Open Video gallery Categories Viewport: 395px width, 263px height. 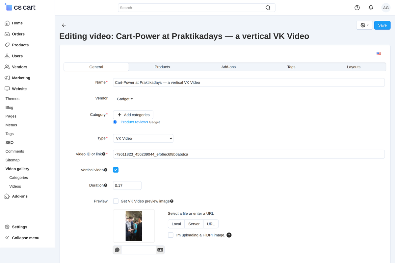[x=18, y=178]
